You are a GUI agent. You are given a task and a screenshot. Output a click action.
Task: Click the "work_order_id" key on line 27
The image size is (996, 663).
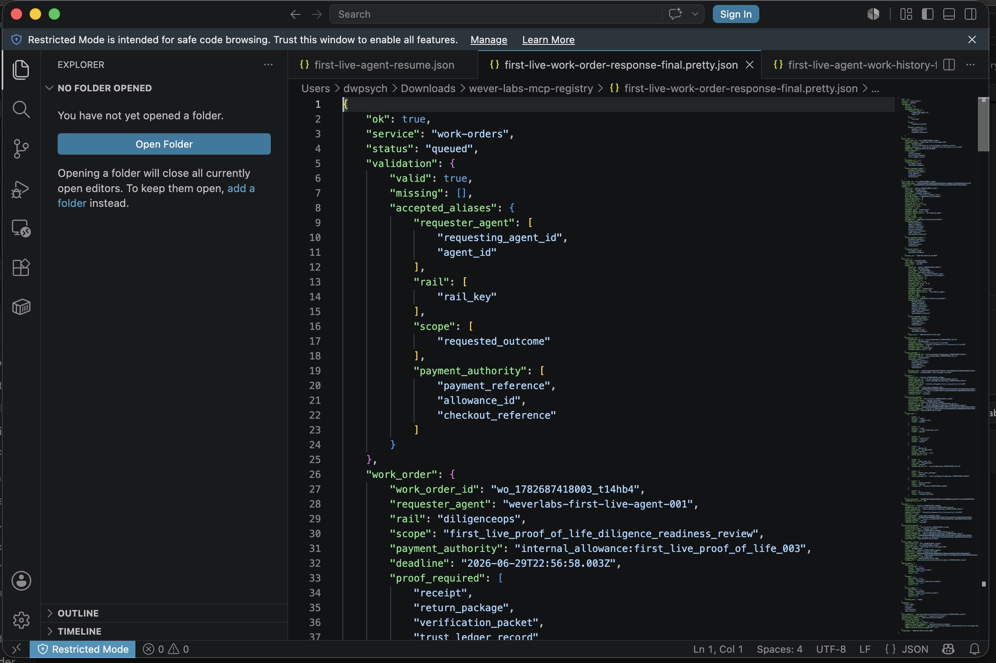[434, 489]
